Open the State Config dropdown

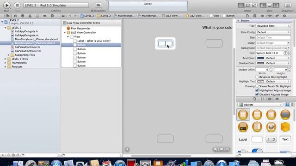pyautogui.click(x=273, y=32)
